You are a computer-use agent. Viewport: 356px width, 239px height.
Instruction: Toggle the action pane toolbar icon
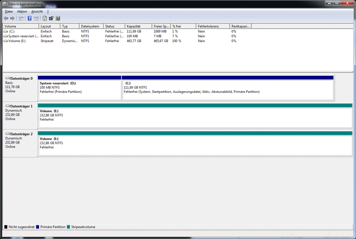coord(36,18)
